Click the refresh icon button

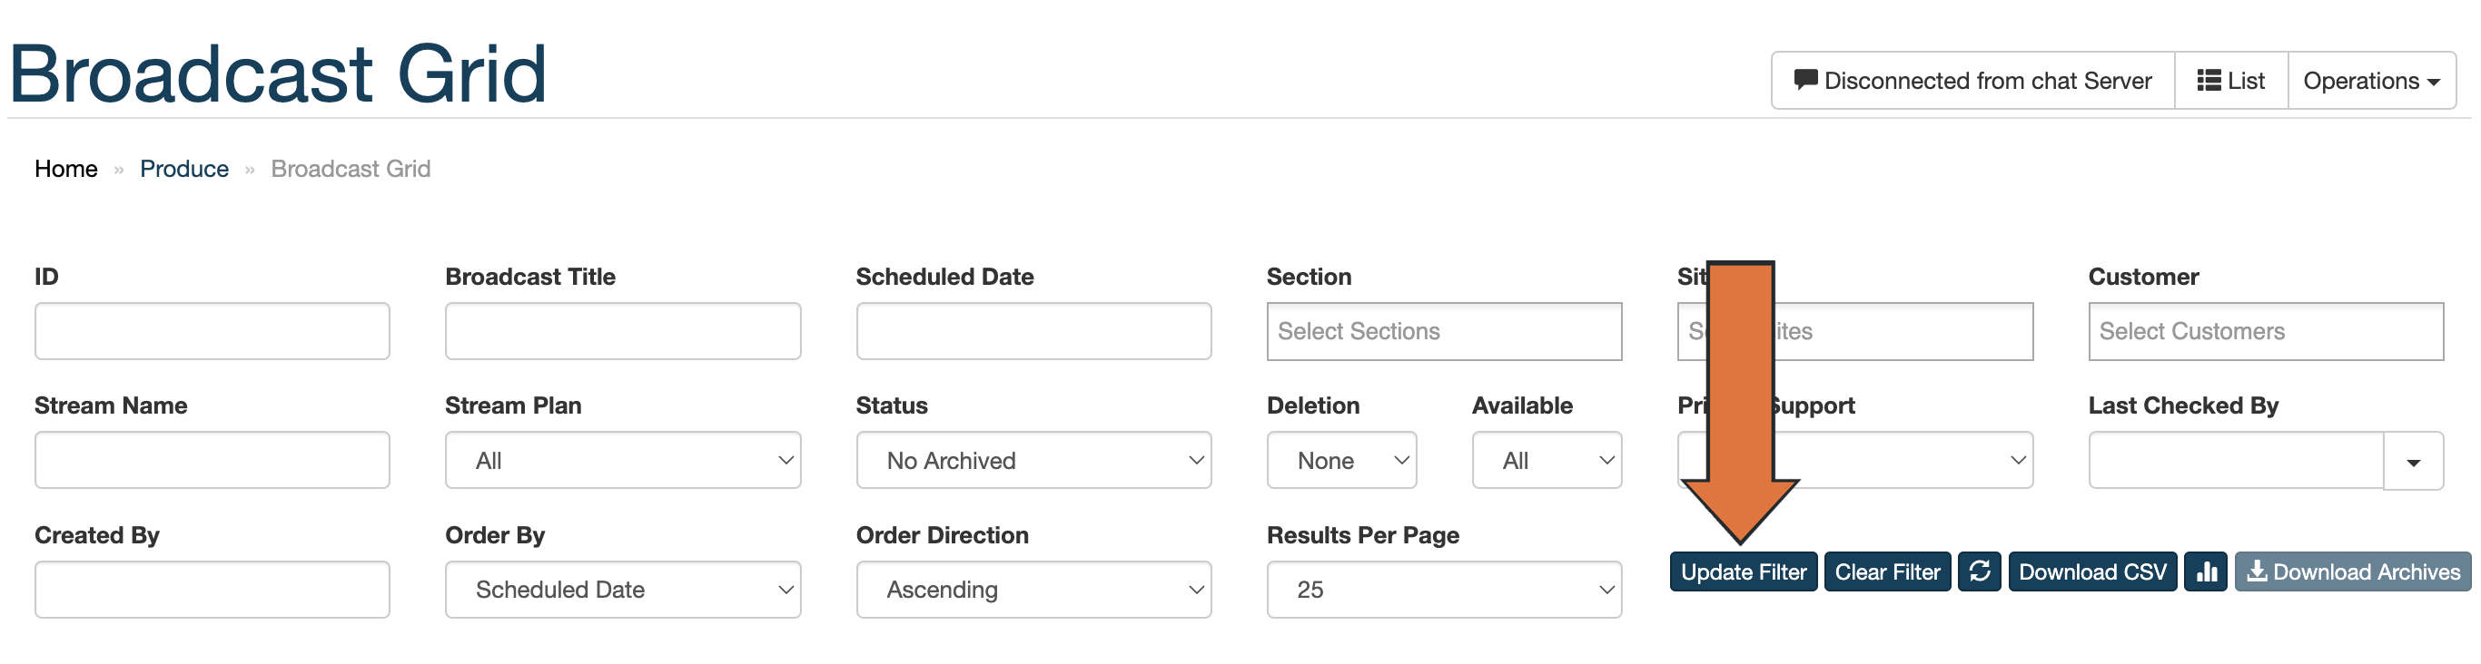[x=1979, y=571]
